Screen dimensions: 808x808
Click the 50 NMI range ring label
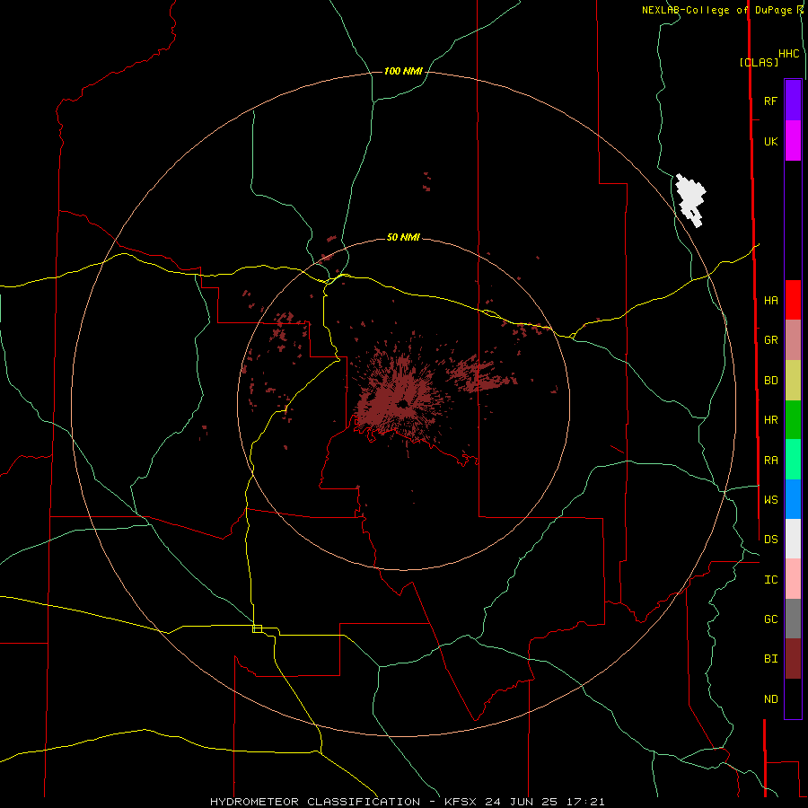click(403, 238)
